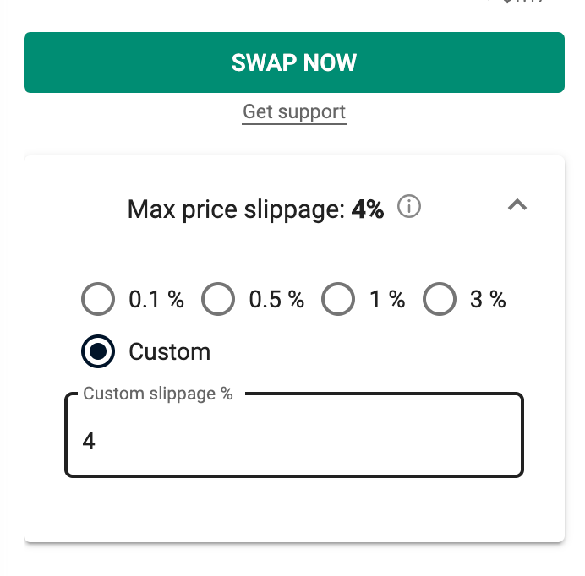Image resolution: width=585 pixels, height=576 pixels.
Task: Click the info icon beside max slippage
Action: coord(409,206)
